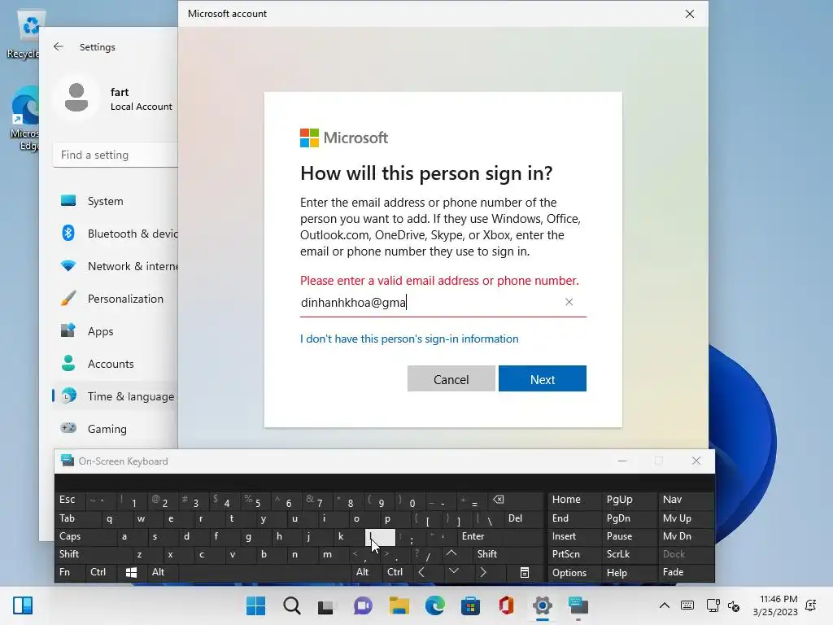Open Options on On-Screen Keyboard
This screenshot has height=625, width=833.
(574, 572)
